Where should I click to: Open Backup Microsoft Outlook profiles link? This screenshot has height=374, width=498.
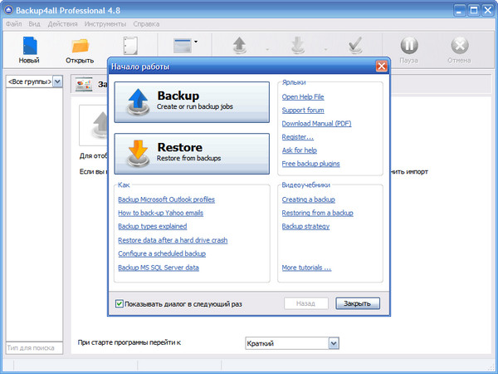pyautogui.click(x=167, y=199)
